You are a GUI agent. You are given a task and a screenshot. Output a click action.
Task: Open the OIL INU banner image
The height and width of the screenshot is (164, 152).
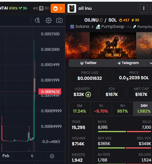click(x=113, y=46)
